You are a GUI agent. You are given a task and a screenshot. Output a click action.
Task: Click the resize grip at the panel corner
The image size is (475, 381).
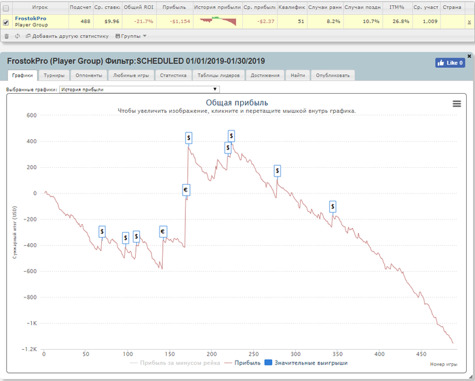[x=470, y=377]
